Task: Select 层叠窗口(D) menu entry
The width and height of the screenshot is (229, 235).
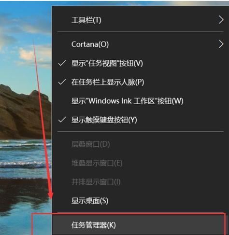Action: pyautogui.click(x=141, y=144)
